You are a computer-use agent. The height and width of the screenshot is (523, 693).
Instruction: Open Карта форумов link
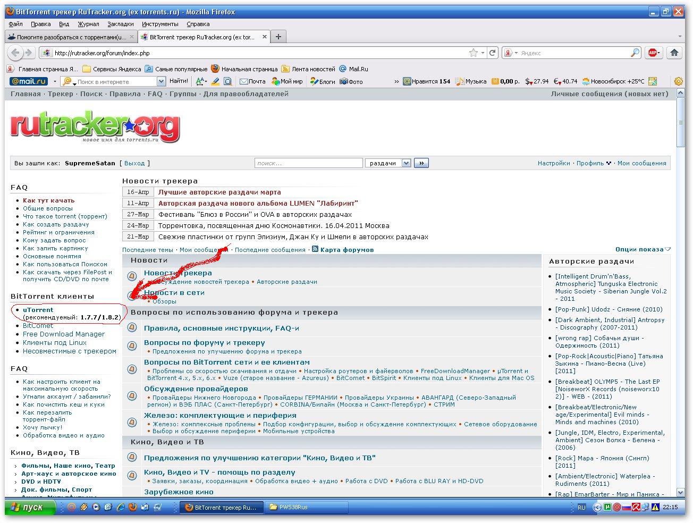[x=347, y=249]
